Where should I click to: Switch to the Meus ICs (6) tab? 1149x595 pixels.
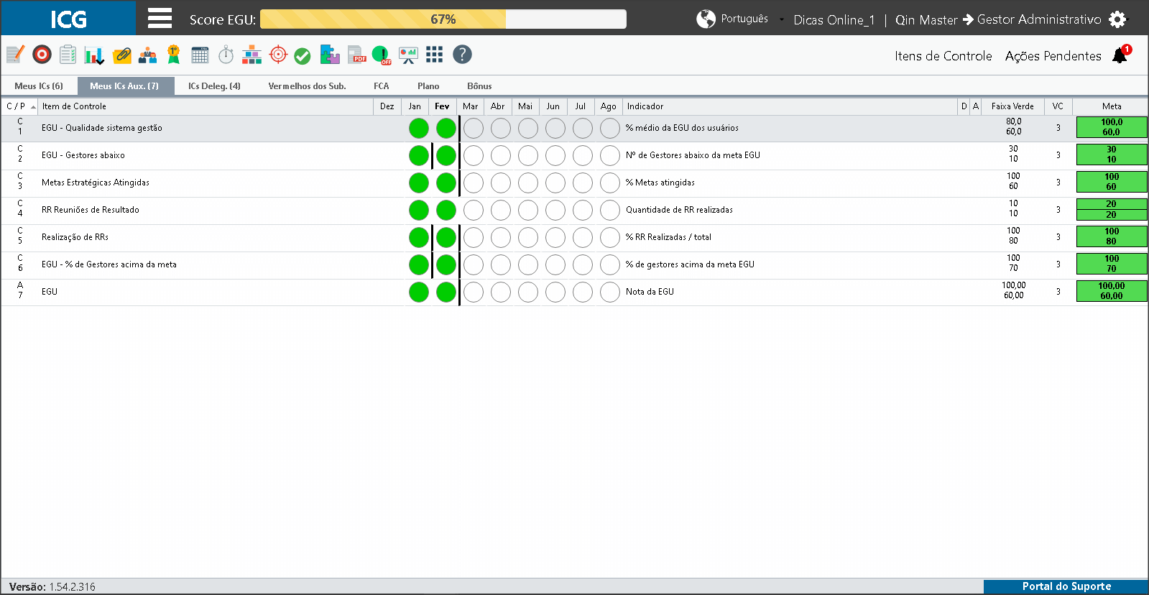click(x=39, y=86)
